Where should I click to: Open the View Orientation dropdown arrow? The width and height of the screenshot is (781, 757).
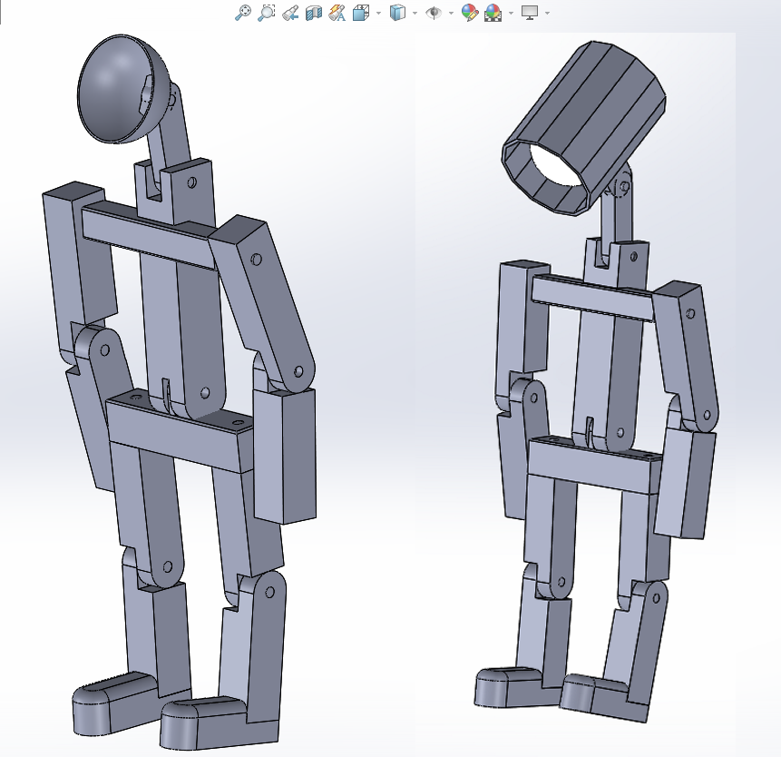(378, 13)
